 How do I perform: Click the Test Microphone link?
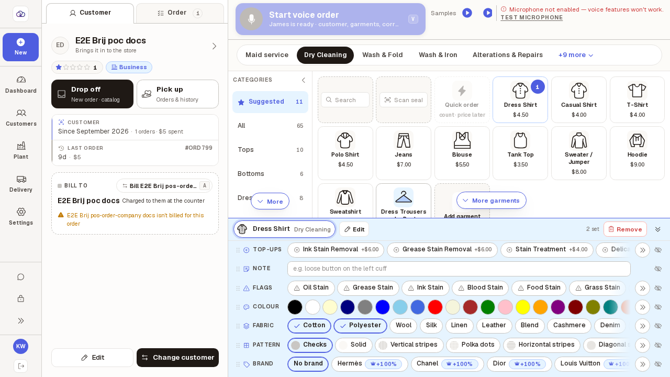click(531, 17)
